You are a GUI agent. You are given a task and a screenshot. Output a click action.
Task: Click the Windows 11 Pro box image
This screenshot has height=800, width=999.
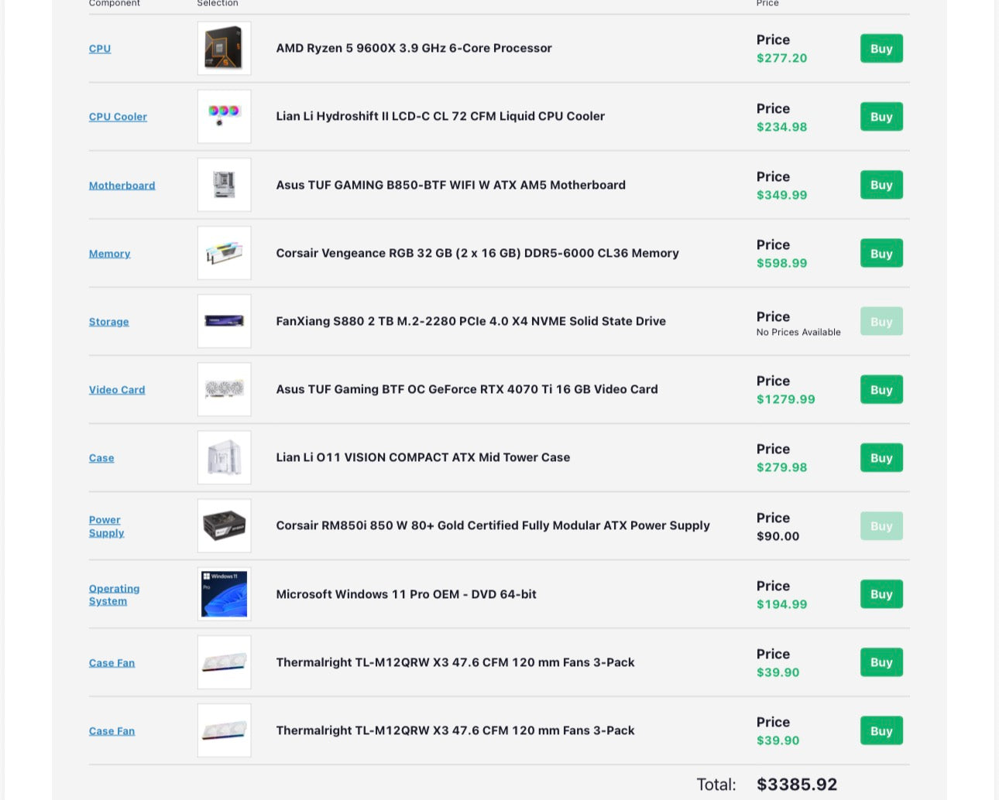pyautogui.click(x=224, y=594)
